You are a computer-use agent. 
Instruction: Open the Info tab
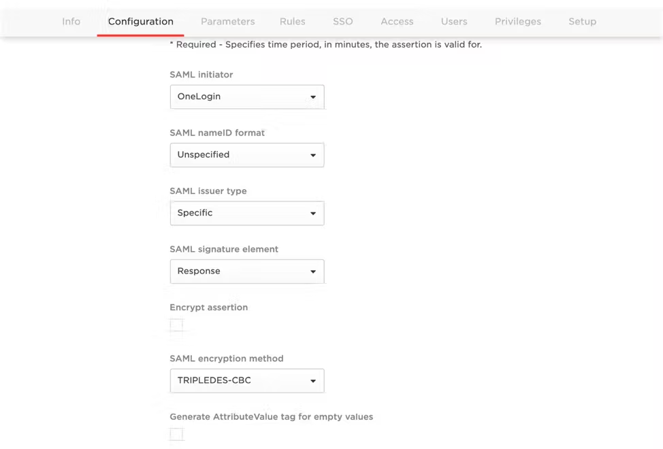(x=71, y=22)
